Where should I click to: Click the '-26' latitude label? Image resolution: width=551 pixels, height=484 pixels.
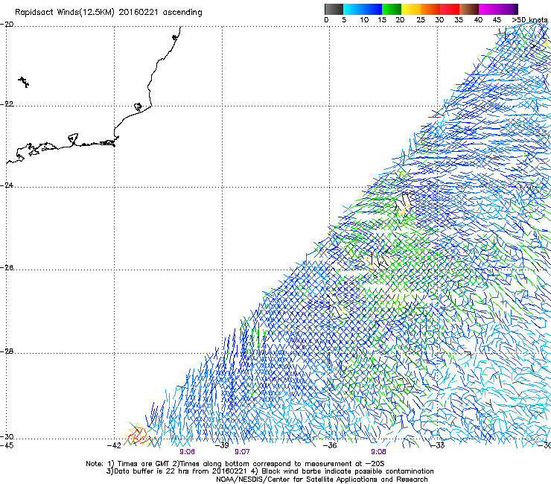(x=7, y=268)
